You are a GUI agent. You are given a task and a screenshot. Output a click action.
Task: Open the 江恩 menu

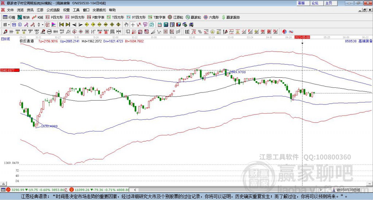(40, 10)
